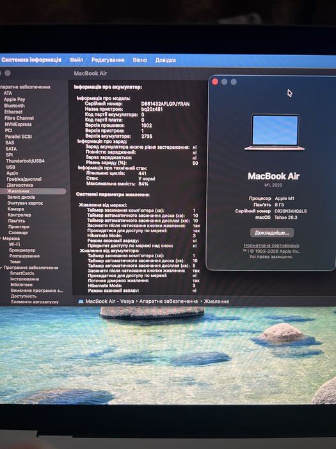This screenshot has width=336, height=449.
Task: Select SPI in the sidebar
Action: (9, 155)
